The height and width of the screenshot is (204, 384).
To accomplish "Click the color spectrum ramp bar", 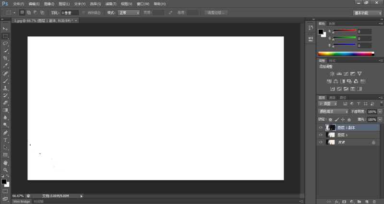I will pyautogui.click(x=346, y=53).
